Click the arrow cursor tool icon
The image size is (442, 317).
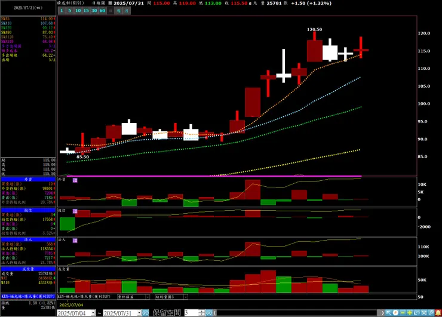388,313
